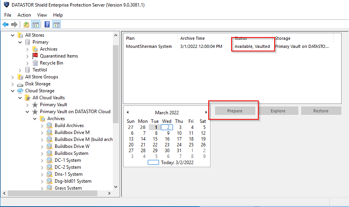Expand the All Store Groups node
The height and width of the screenshot is (207, 349).
13,77
